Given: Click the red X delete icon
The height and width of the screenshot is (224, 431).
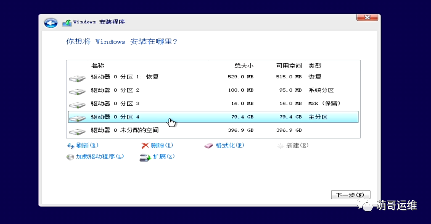Looking at the screenshot, I should coord(145,146).
